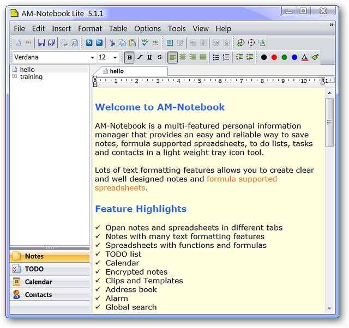Open the View menu
The width and height of the screenshot is (349, 328).
(x=201, y=29)
